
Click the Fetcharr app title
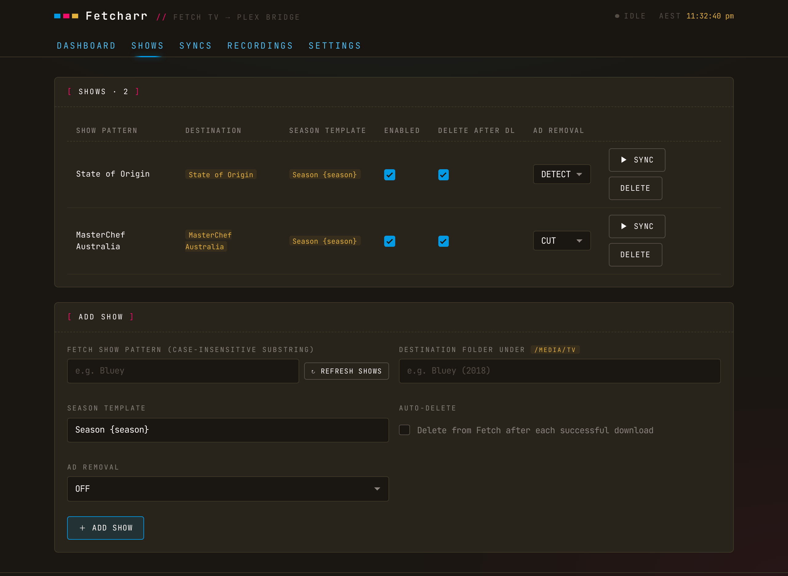coord(117,16)
